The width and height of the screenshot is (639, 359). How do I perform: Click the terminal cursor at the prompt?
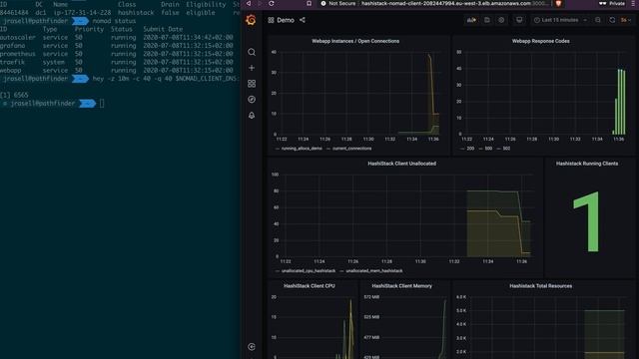[102, 104]
